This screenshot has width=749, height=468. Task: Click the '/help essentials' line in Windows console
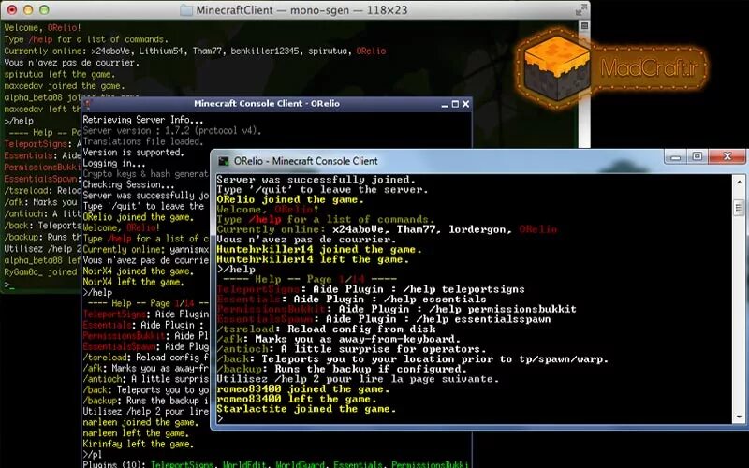352,300
